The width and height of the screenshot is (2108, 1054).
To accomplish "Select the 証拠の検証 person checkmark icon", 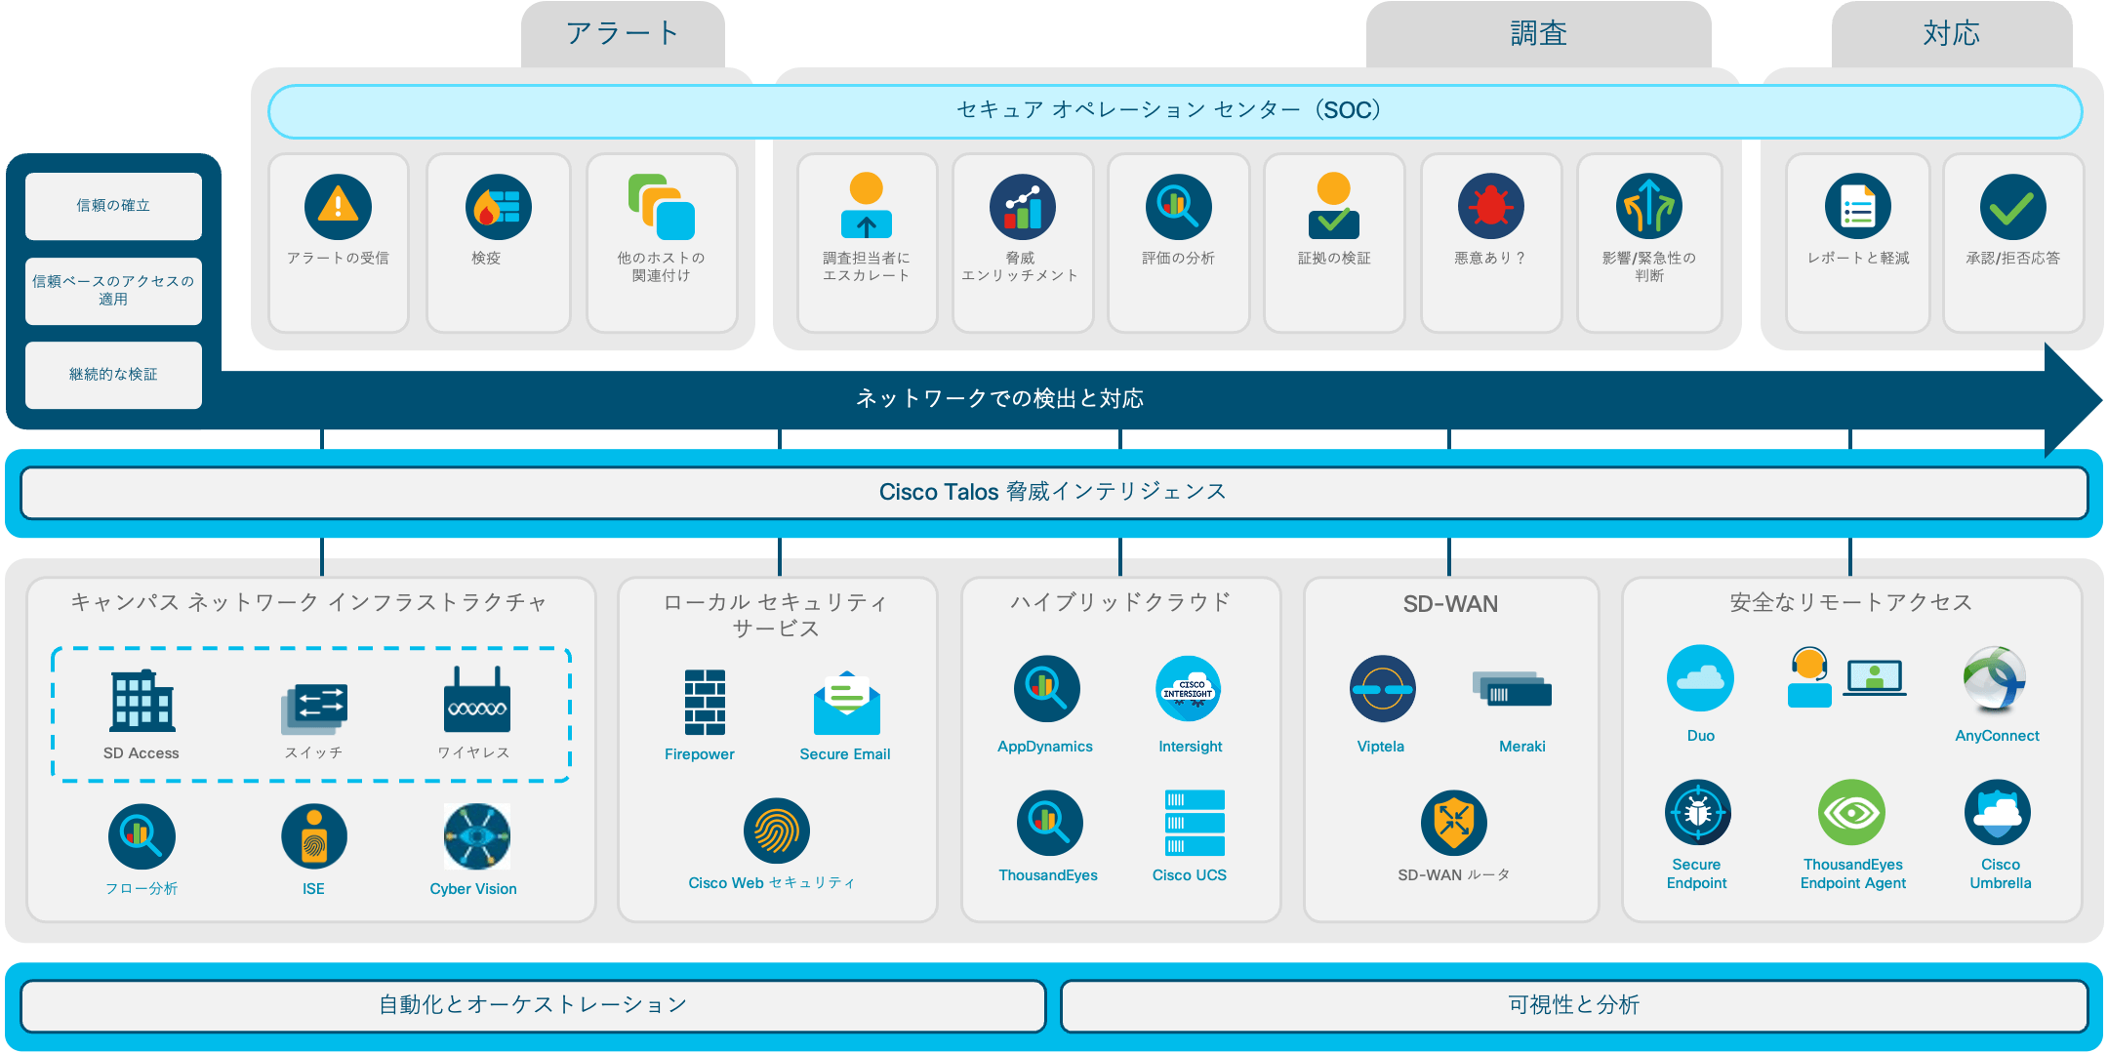I will tap(1334, 205).
